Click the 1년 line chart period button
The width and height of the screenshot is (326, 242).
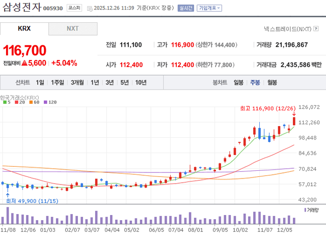95,82
